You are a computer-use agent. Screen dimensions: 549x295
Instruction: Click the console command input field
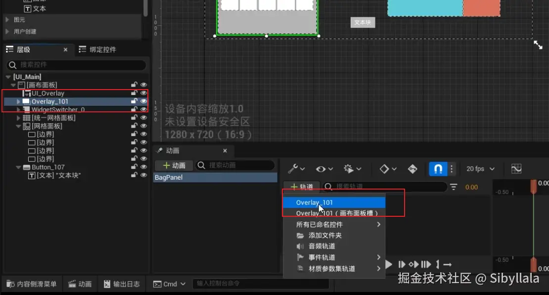(x=261, y=284)
